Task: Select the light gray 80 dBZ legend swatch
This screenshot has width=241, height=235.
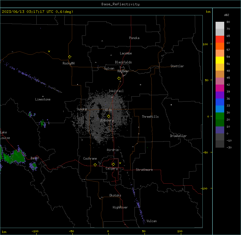Action: pos(220,25)
